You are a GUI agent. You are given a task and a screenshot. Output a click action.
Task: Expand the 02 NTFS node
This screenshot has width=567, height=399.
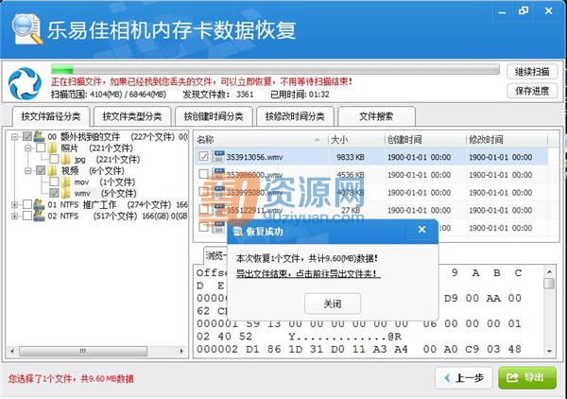coord(15,216)
